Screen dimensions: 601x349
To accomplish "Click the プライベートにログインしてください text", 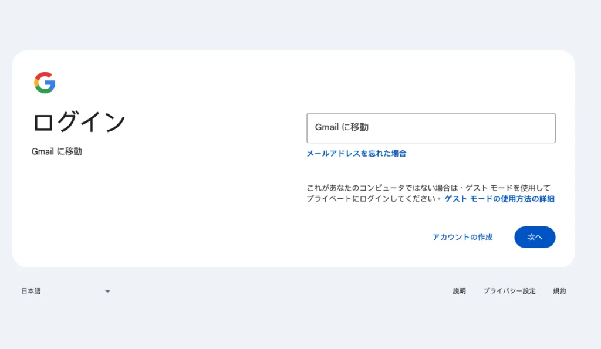I will 373,199.
